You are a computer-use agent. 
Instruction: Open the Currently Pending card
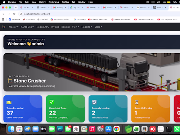tap(150, 109)
